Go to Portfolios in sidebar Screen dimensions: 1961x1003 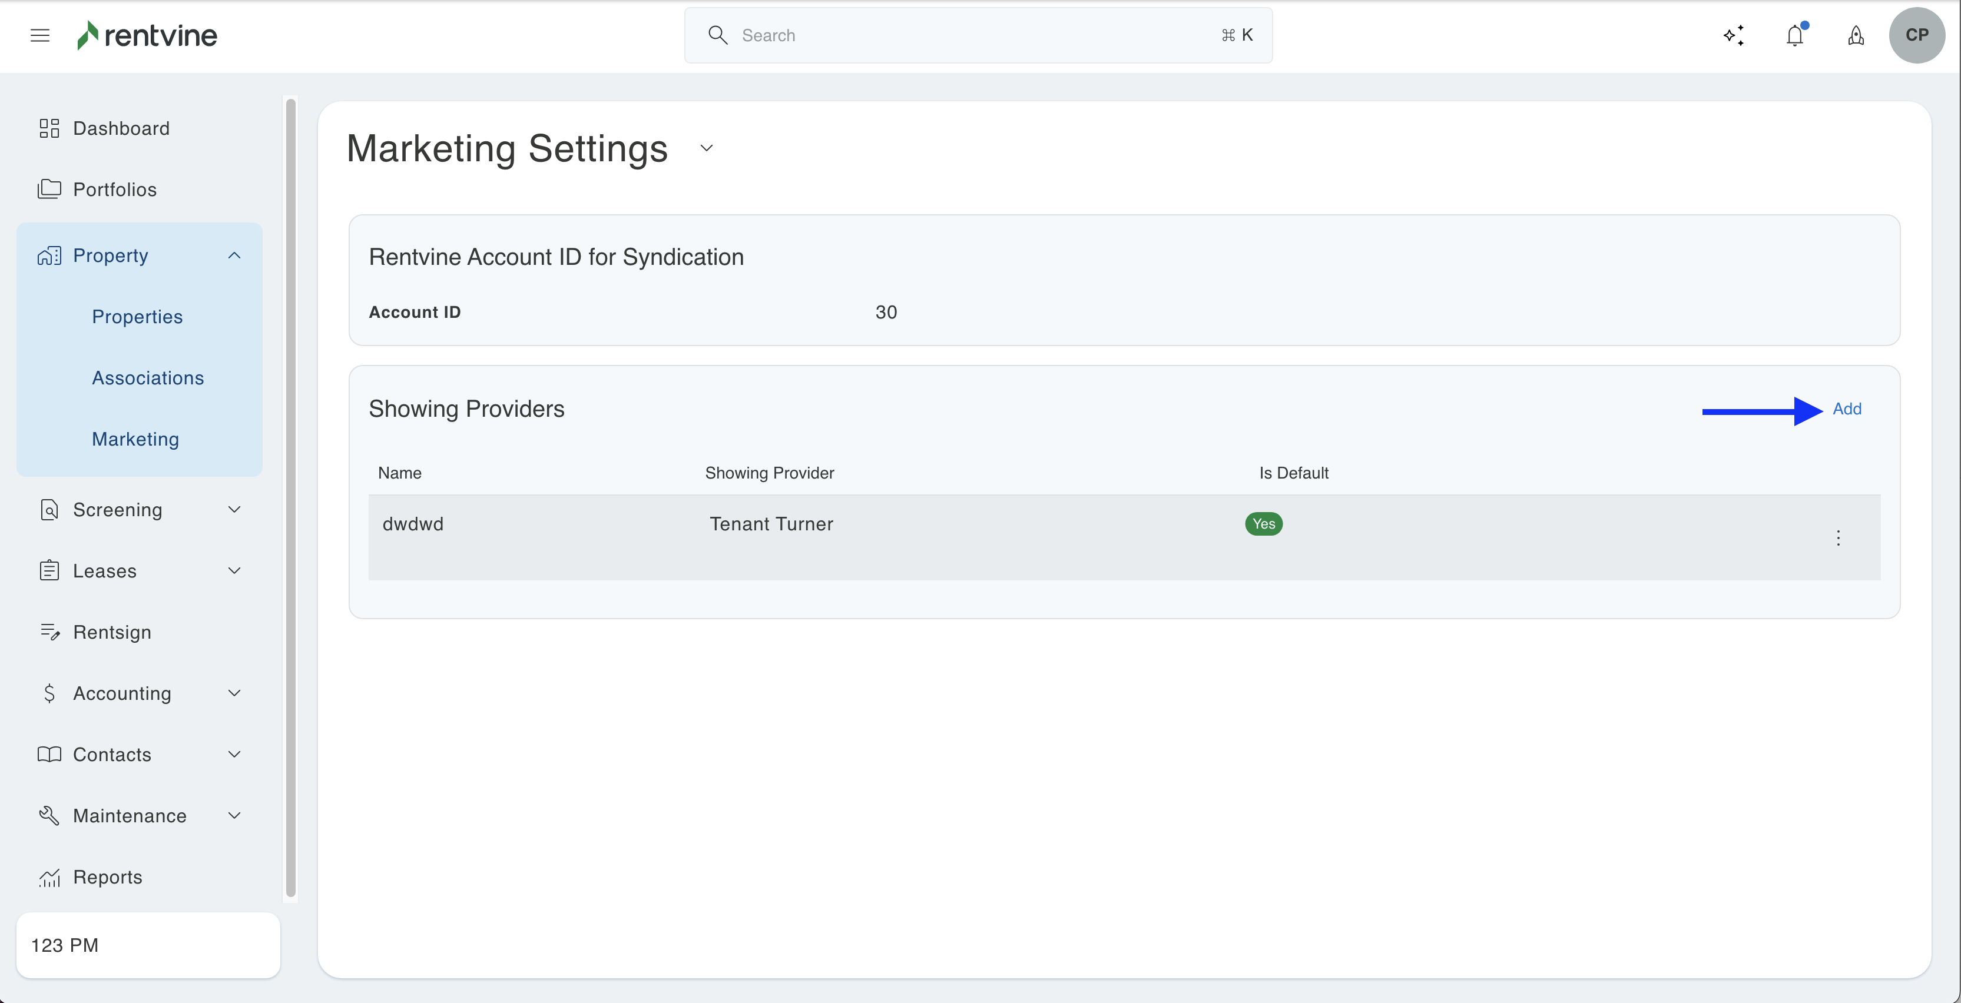[114, 189]
